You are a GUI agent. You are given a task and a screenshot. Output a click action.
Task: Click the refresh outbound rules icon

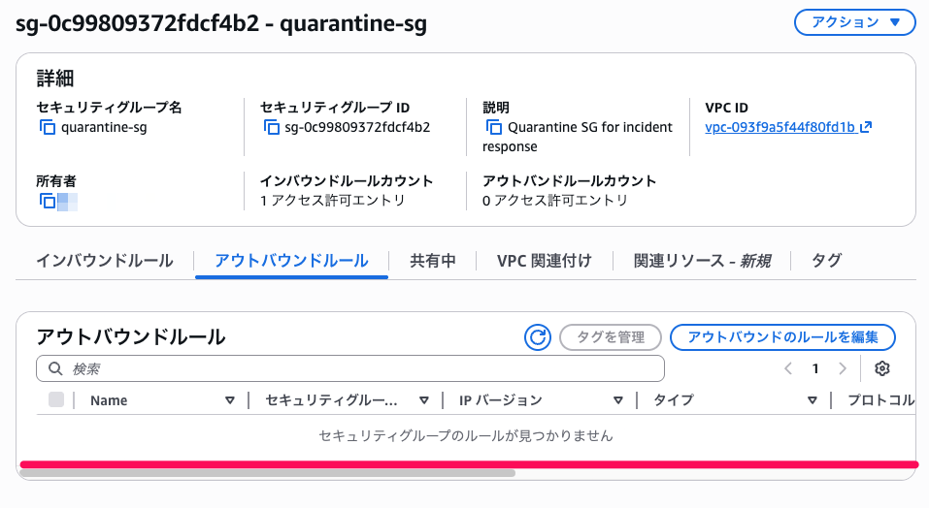[x=537, y=337]
